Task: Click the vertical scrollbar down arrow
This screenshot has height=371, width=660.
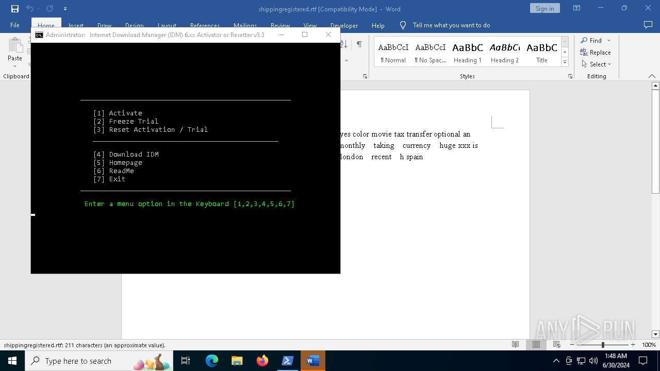Action: point(655,334)
